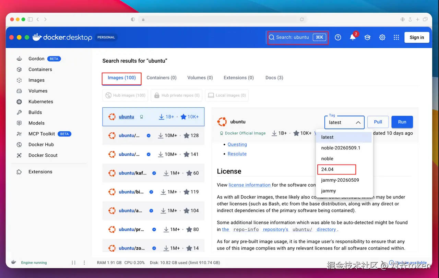The image size is (439, 278).
Task: Open the repo-info link
Action: coord(246,230)
